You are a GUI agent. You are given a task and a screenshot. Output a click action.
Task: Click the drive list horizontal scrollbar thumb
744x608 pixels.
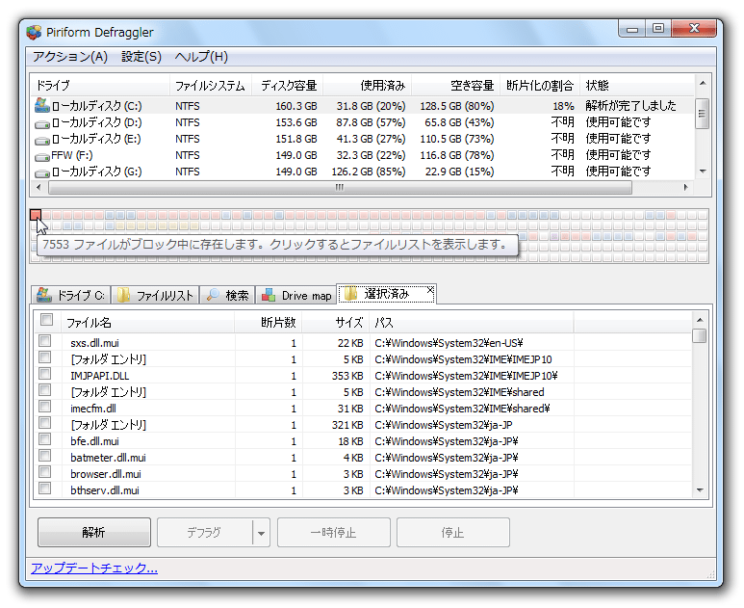[340, 187]
